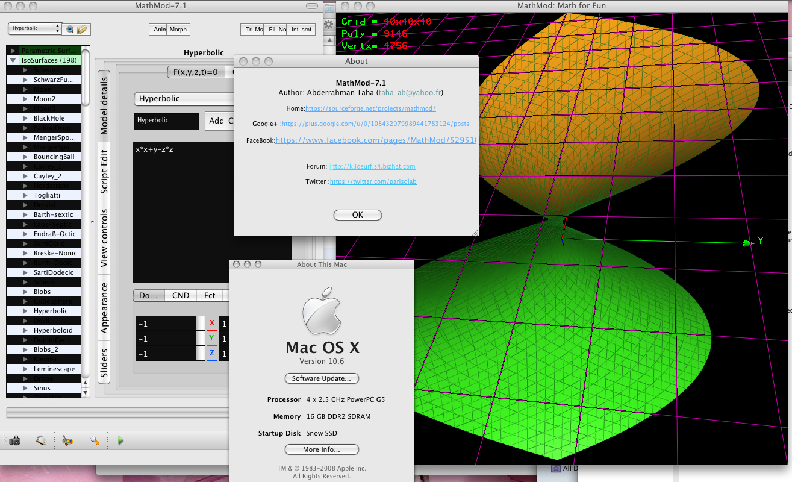
Task: Toggle the Tr transparency button
Action: [x=247, y=29]
